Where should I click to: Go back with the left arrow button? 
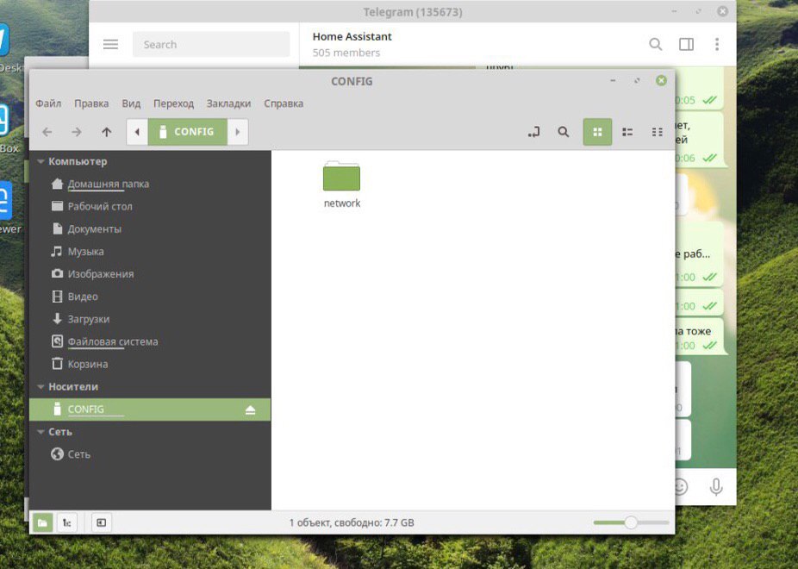coord(47,132)
